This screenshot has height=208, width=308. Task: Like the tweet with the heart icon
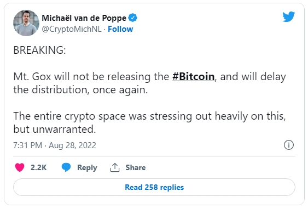(20, 167)
